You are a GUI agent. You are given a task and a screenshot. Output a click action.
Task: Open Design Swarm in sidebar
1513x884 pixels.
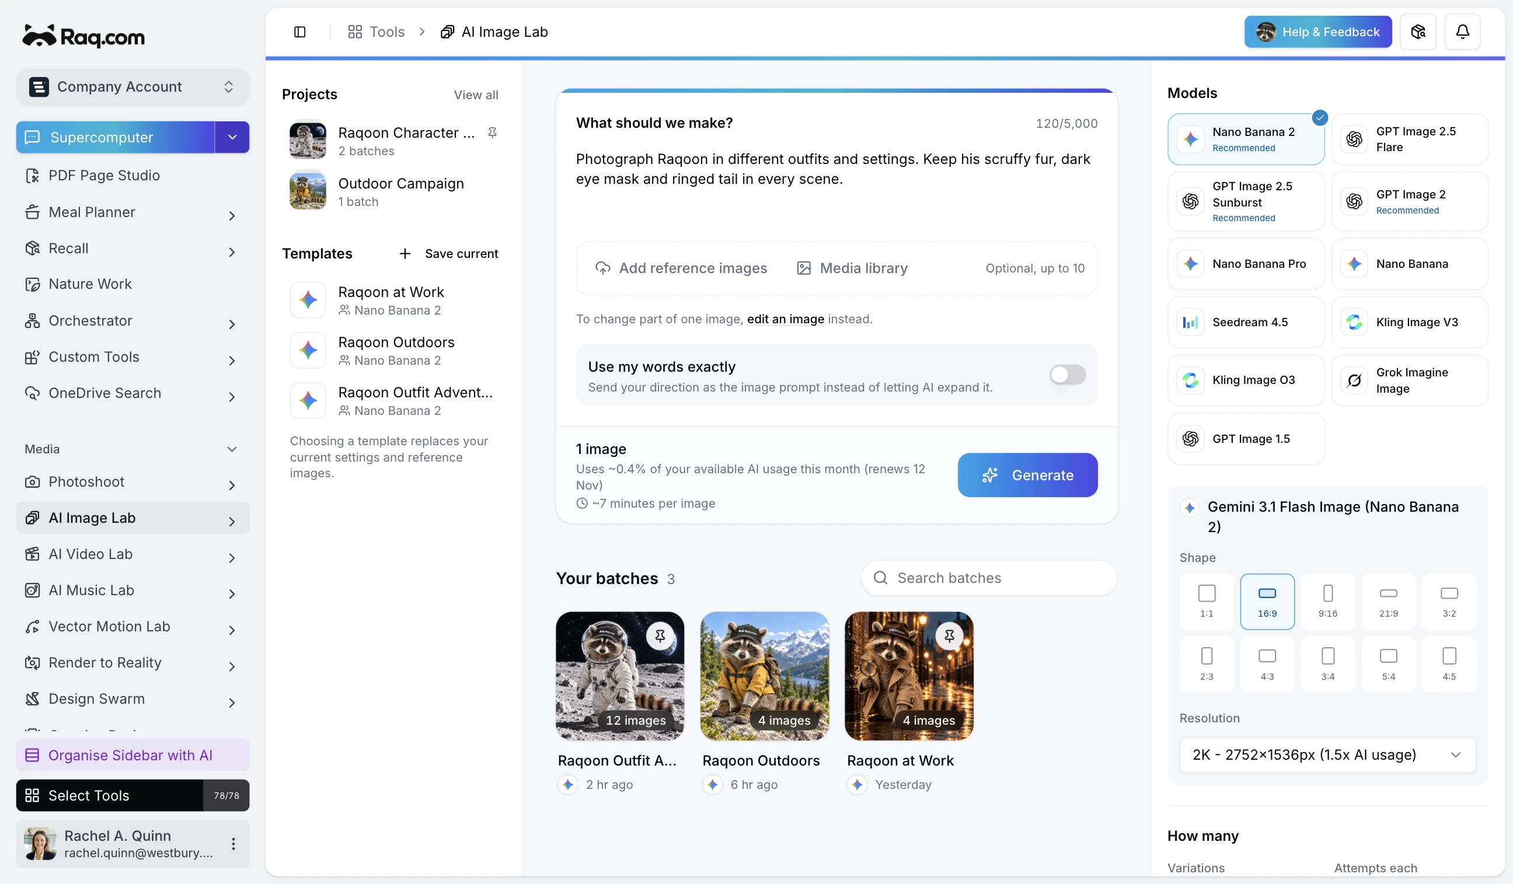click(x=132, y=698)
